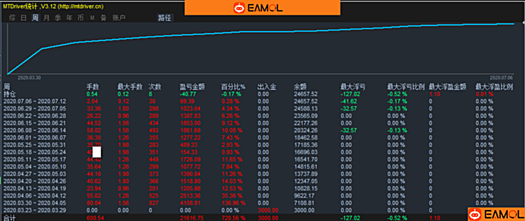Switch to the 综 summary tab

coord(12,18)
